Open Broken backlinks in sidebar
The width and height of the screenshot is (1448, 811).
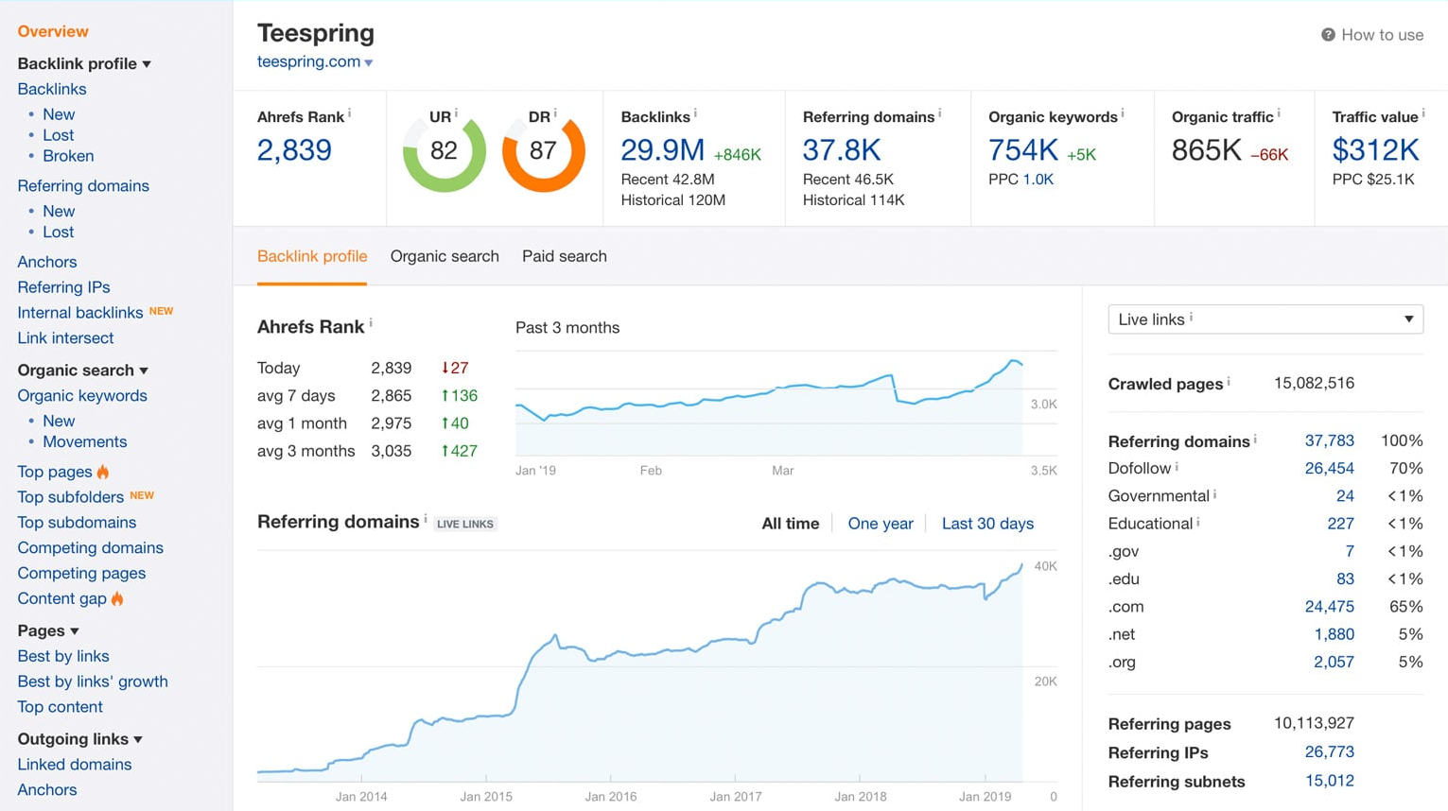click(x=68, y=156)
